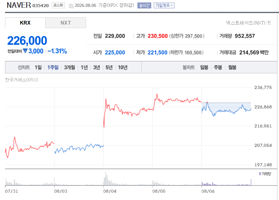Click the 08/05 date marker
This screenshot has height=200, width=279.
pos(159,191)
